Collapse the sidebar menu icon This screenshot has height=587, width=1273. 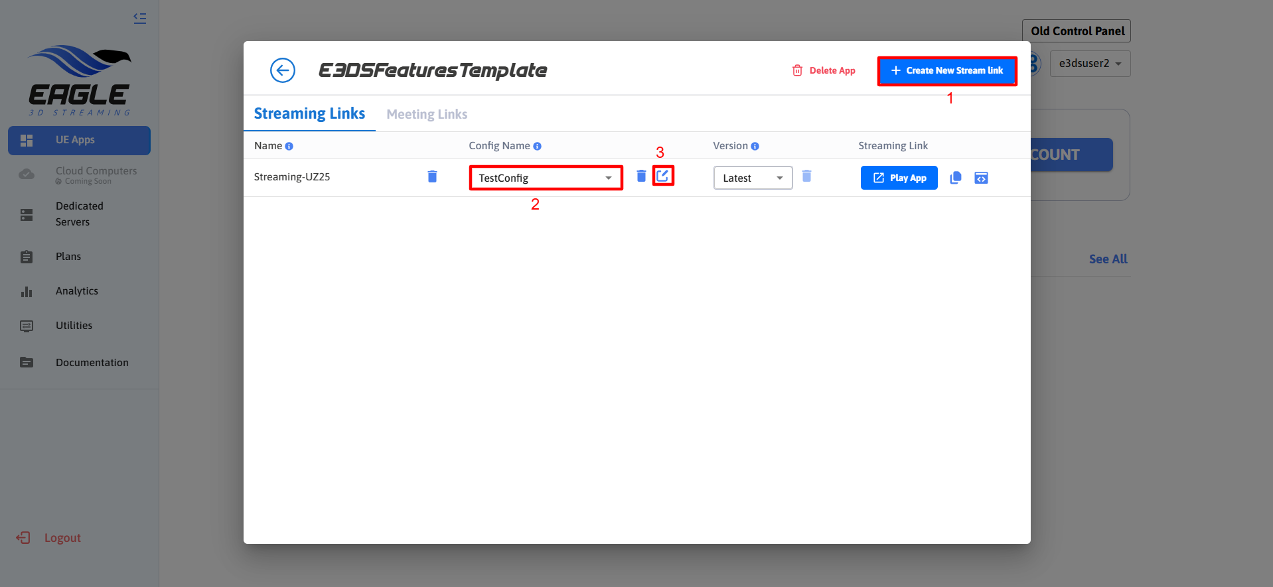(139, 19)
